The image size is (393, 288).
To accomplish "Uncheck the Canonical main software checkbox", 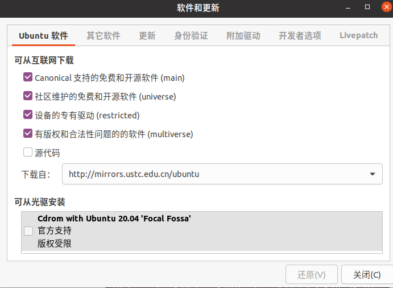I will click(x=28, y=77).
